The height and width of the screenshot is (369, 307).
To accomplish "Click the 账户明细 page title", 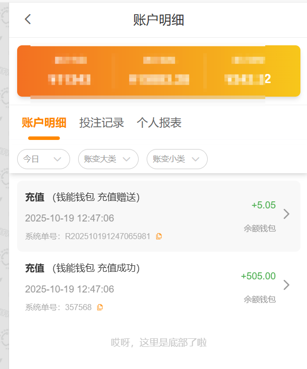I will point(158,20).
